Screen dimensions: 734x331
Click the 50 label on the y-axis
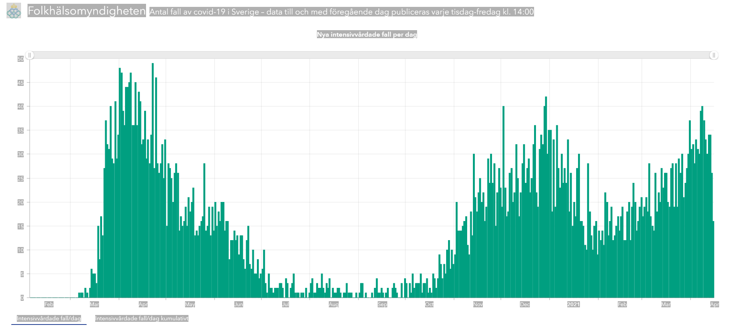coord(21,59)
